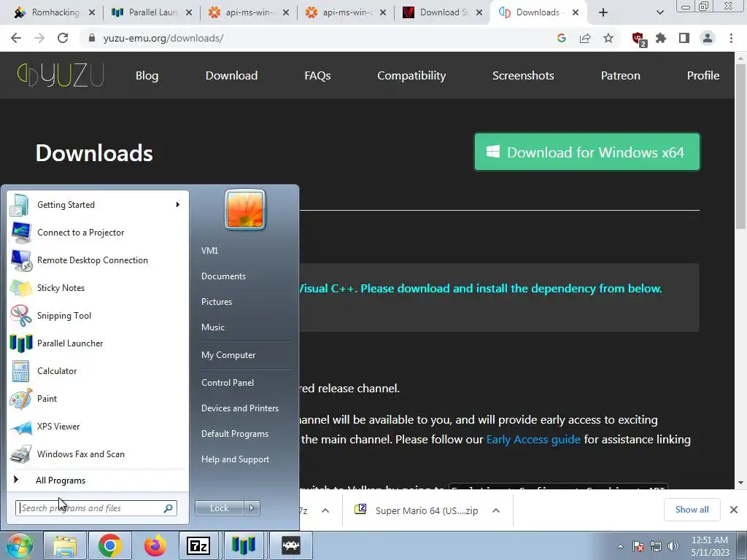The image size is (747, 560).
Task: Open Screenshots page
Action: 523,76
